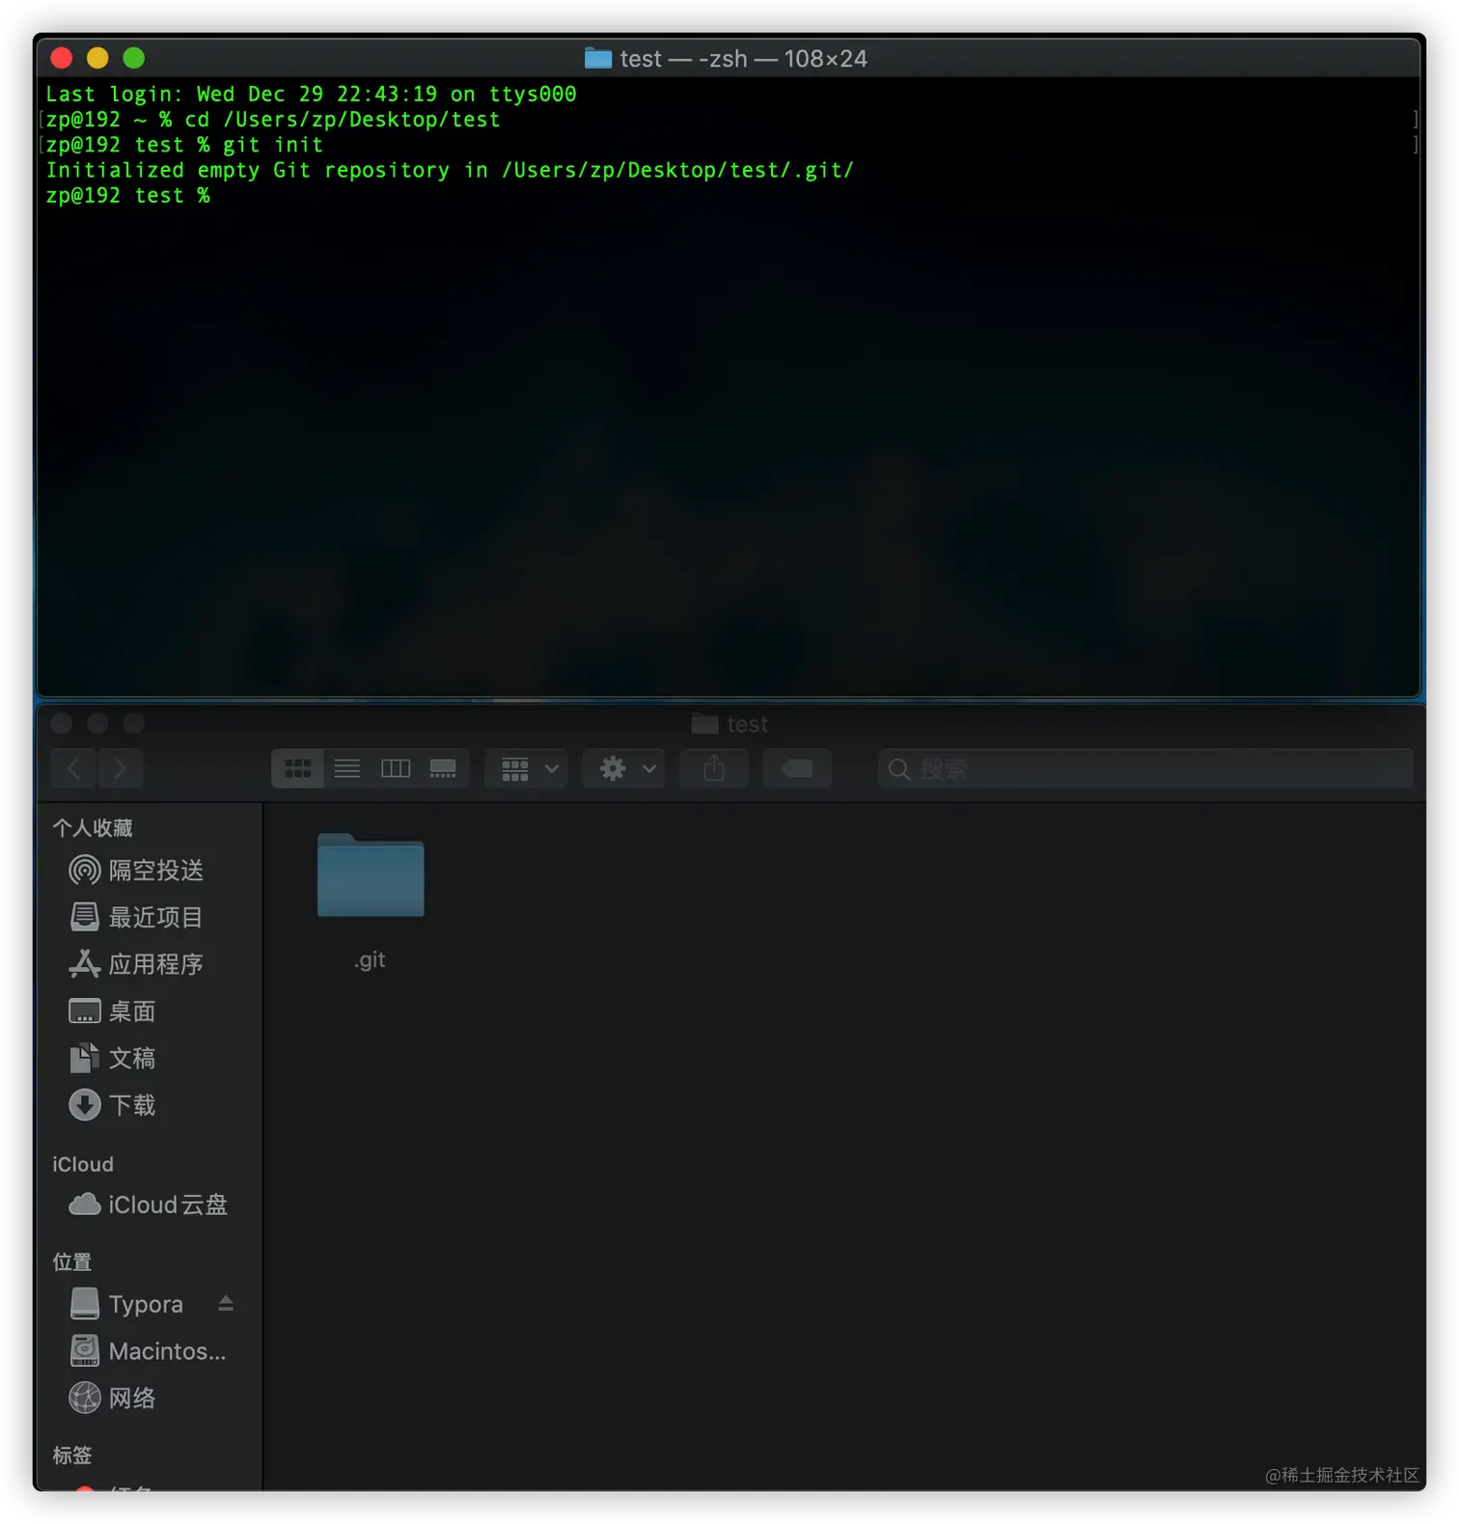Image resolution: width=1459 pixels, height=1524 pixels.
Task: Select the .git folder icon
Action: click(x=371, y=874)
